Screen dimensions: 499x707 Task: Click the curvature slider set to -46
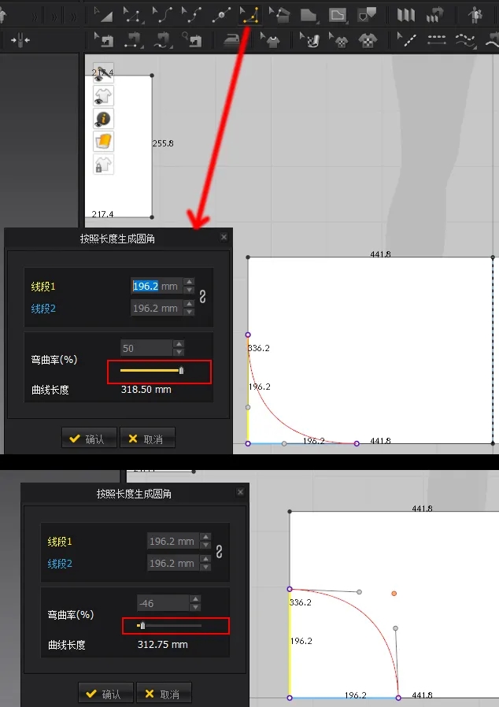click(x=168, y=626)
